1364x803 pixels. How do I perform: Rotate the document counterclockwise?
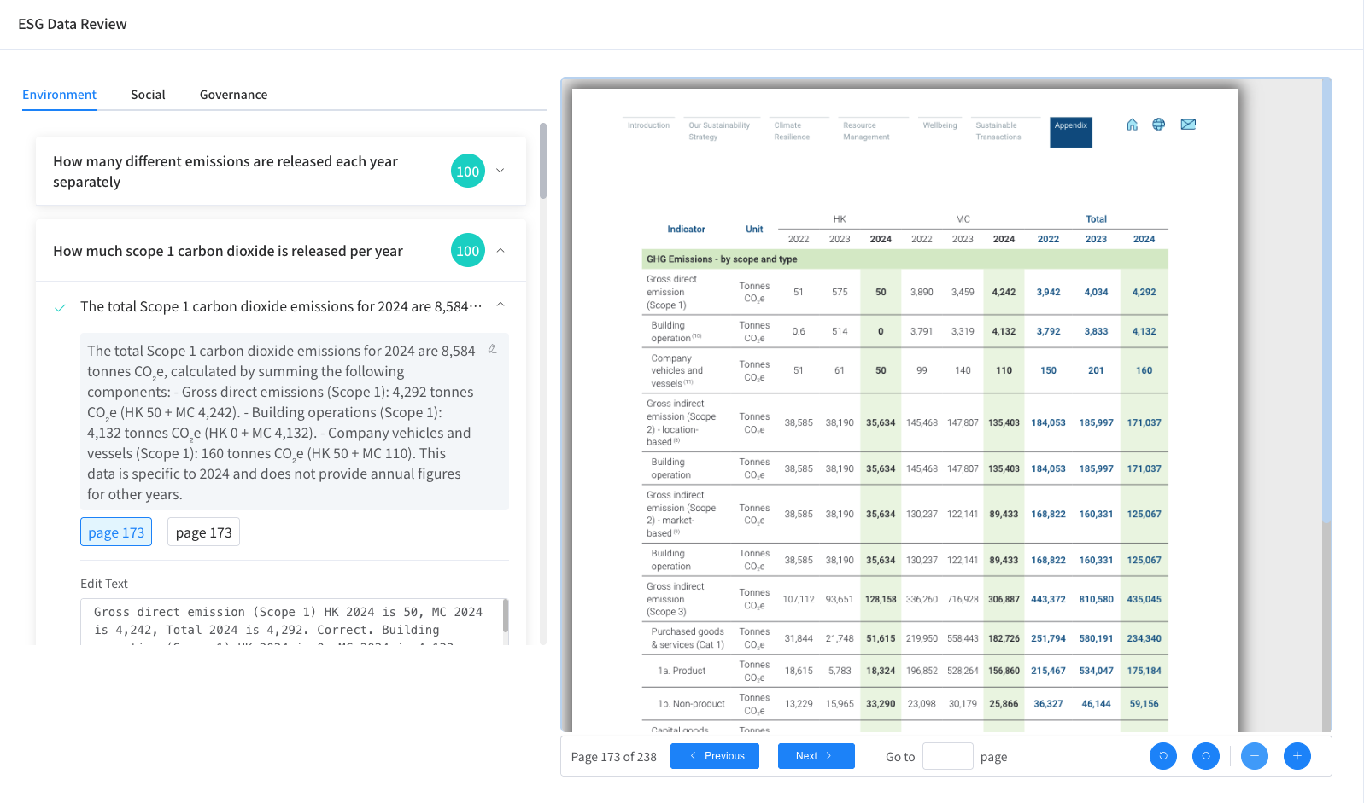click(1162, 756)
